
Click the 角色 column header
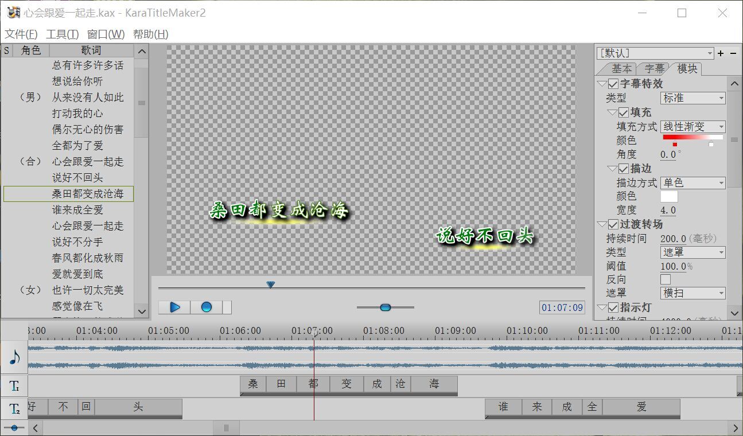pos(31,50)
